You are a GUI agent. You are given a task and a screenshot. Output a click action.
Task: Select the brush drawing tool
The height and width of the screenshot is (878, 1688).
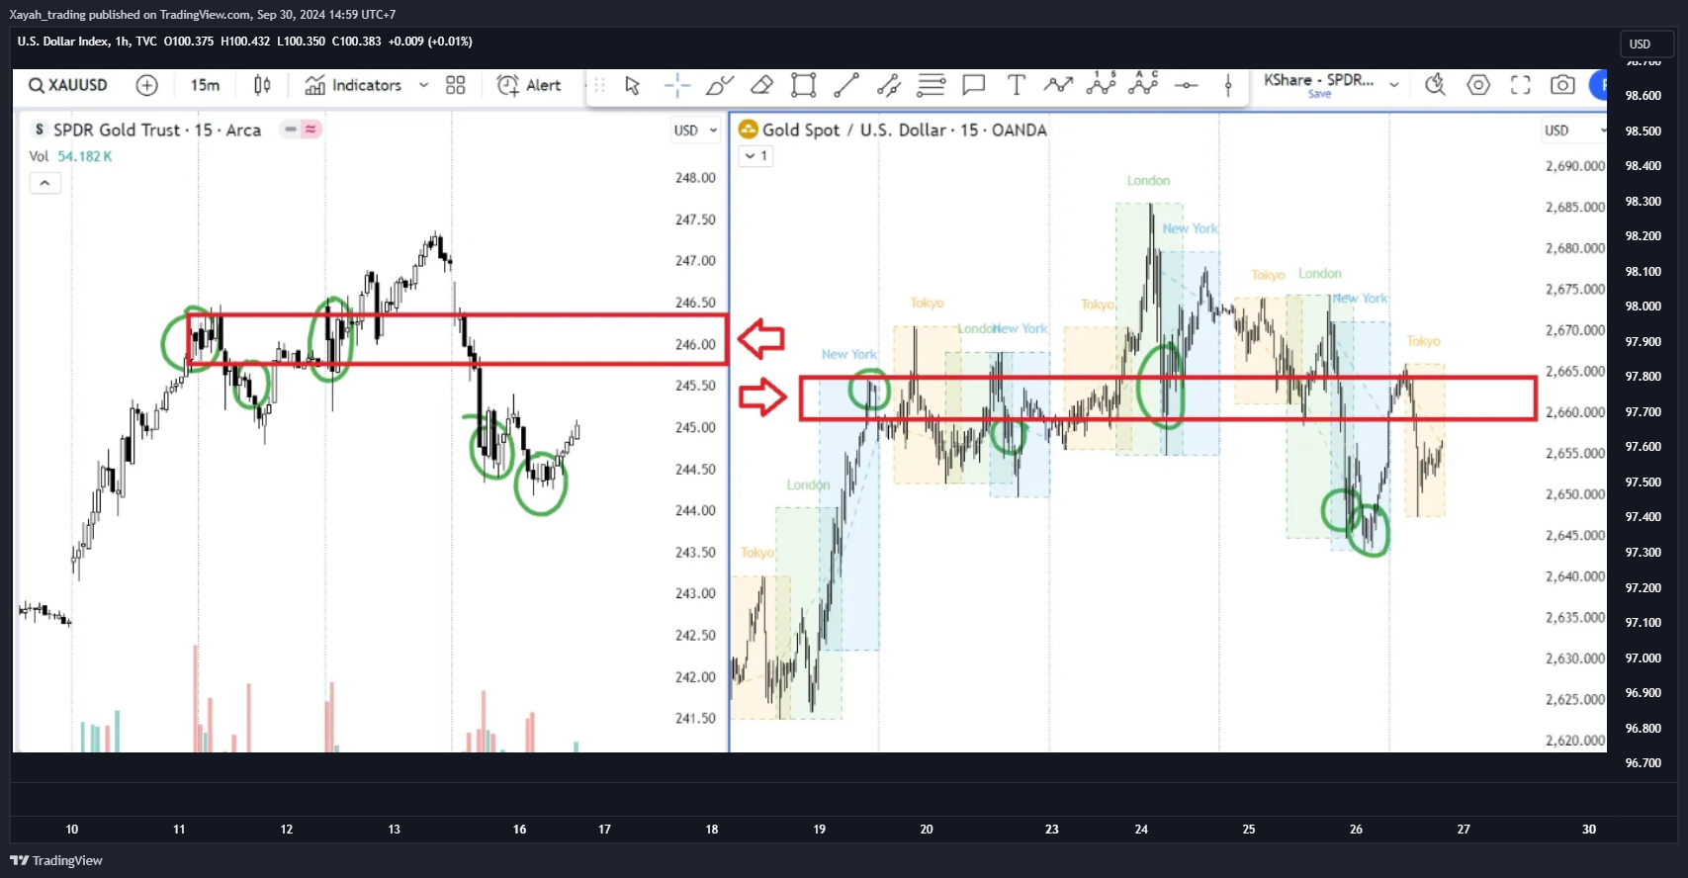719,85
